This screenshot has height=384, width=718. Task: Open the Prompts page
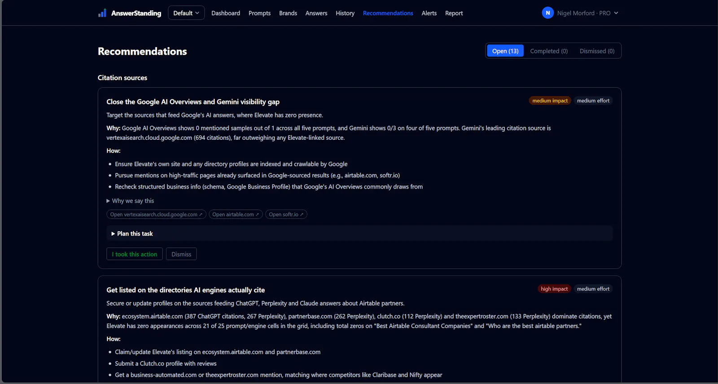[259, 13]
